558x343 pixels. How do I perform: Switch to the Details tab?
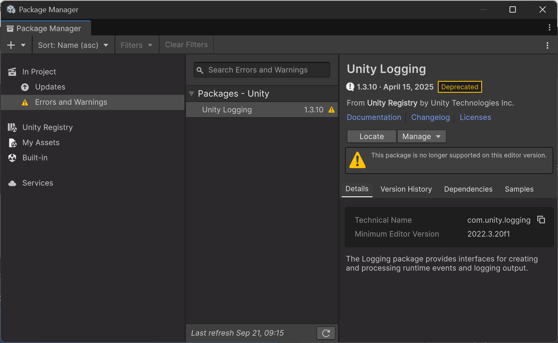(357, 189)
